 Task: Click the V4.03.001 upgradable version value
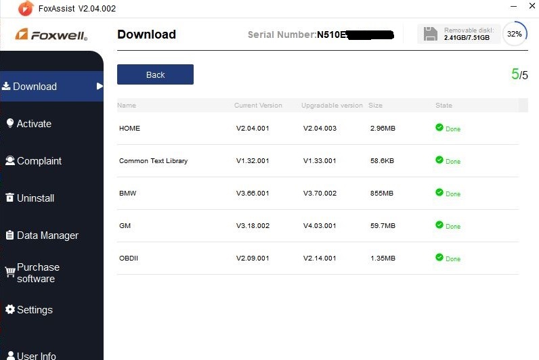coord(320,226)
